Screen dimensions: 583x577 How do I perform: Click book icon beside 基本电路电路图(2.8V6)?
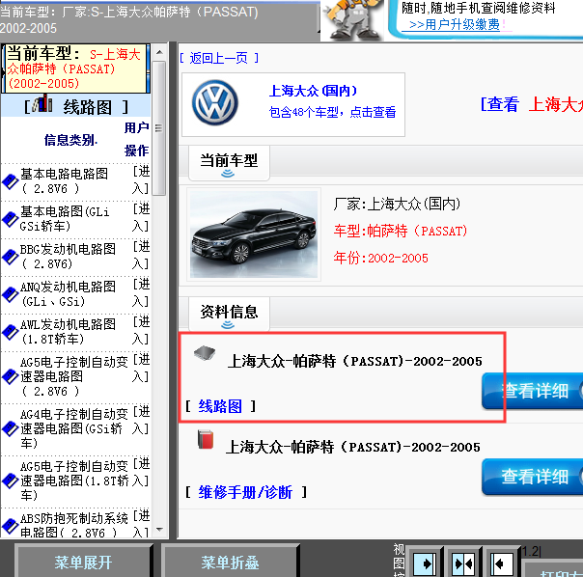(11, 182)
